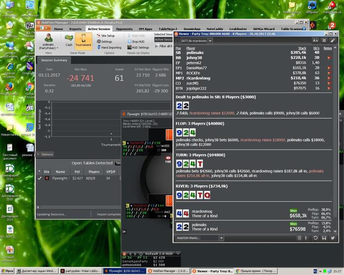The height and width of the screenshot is (275, 344).
Task: Click the font size AA icon in Viewer
Action: (x=315, y=41)
